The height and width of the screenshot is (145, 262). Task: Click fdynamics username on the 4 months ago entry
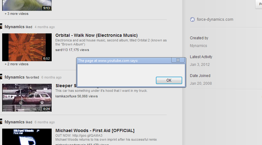(x=15, y=27)
